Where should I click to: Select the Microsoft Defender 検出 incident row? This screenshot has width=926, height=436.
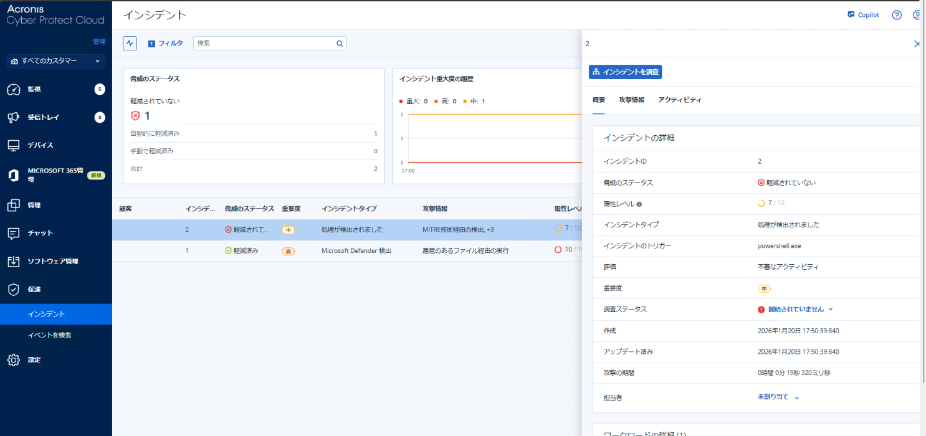[x=356, y=250]
